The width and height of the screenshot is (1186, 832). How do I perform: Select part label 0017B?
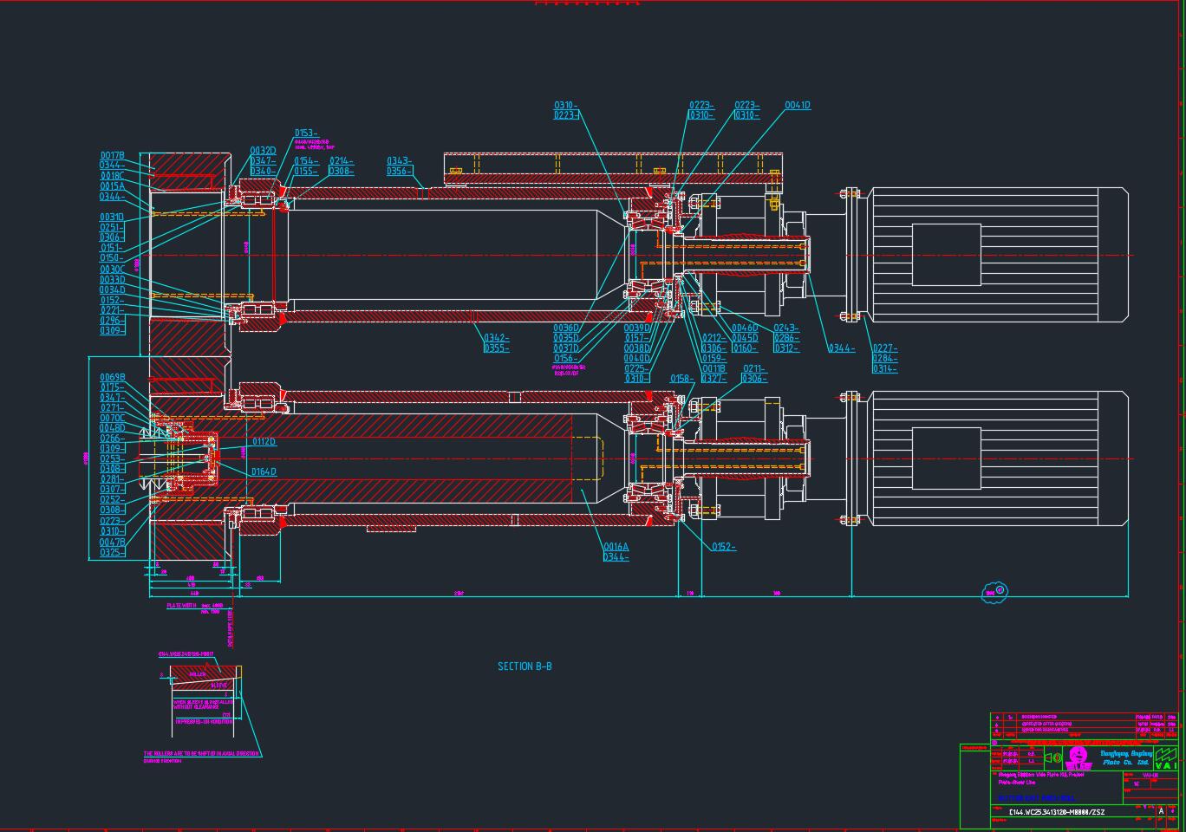coord(113,156)
